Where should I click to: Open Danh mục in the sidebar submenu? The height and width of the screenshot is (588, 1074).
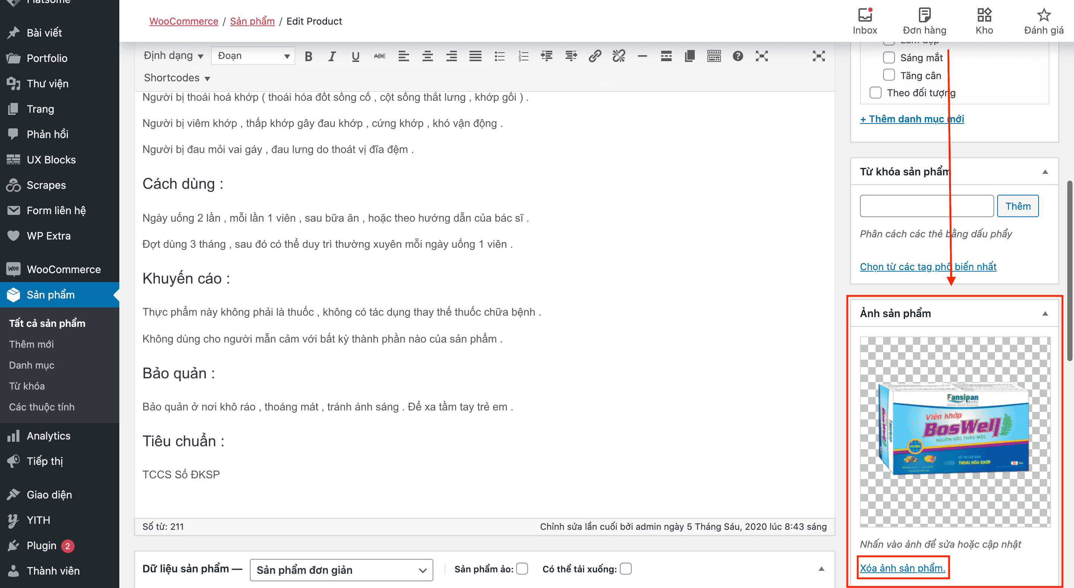click(x=32, y=365)
